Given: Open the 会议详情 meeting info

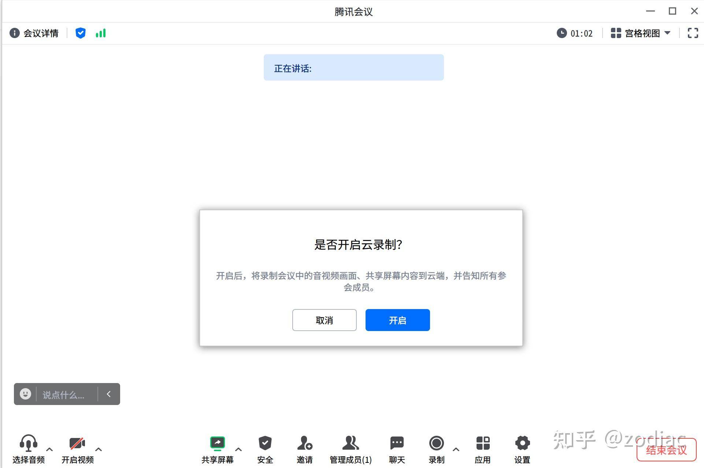Looking at the screenshot, I should click(x=34, y=33).
